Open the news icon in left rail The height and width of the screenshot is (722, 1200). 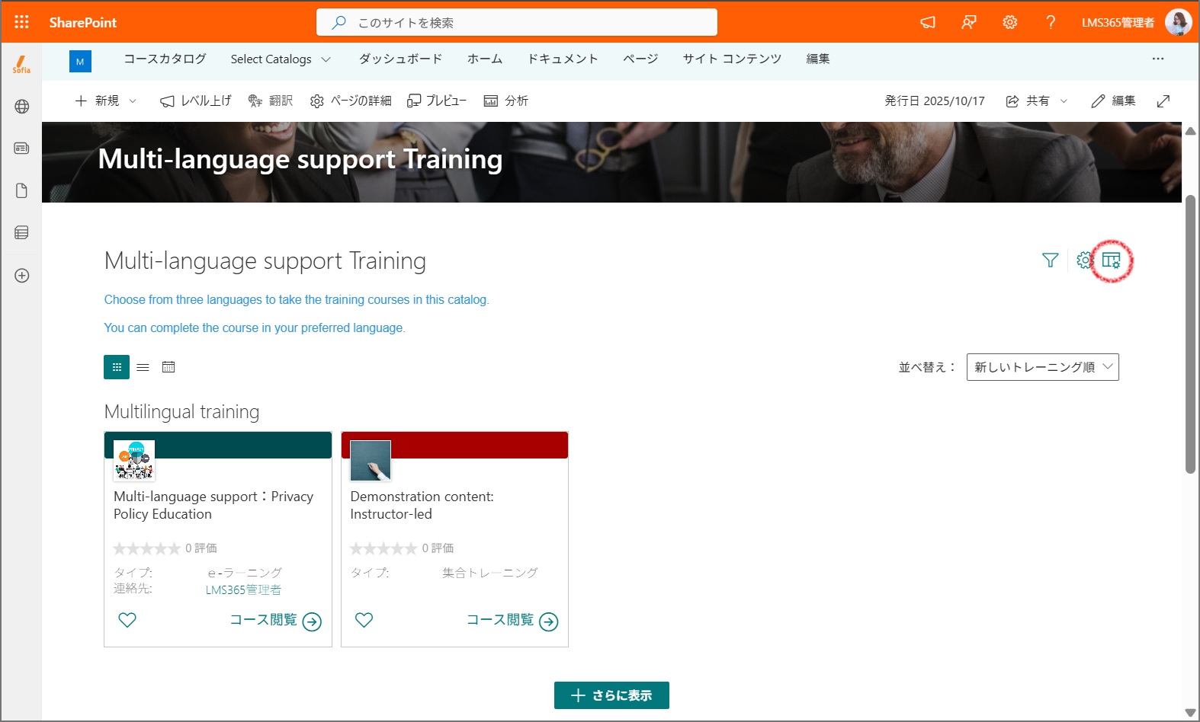point(21,149)
